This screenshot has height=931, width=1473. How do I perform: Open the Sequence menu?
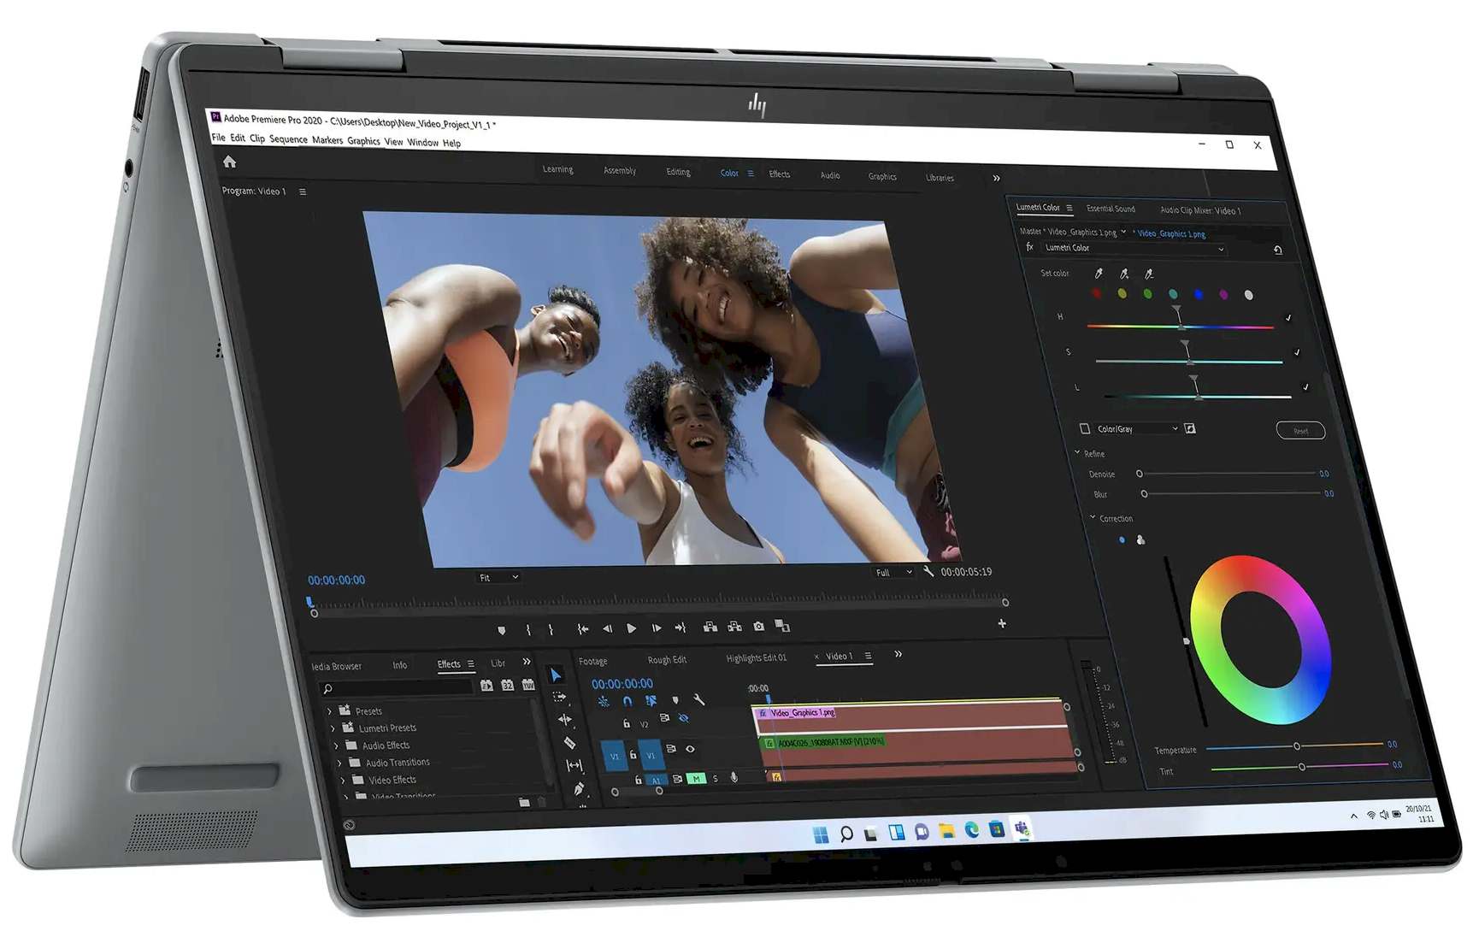(288, 139)
